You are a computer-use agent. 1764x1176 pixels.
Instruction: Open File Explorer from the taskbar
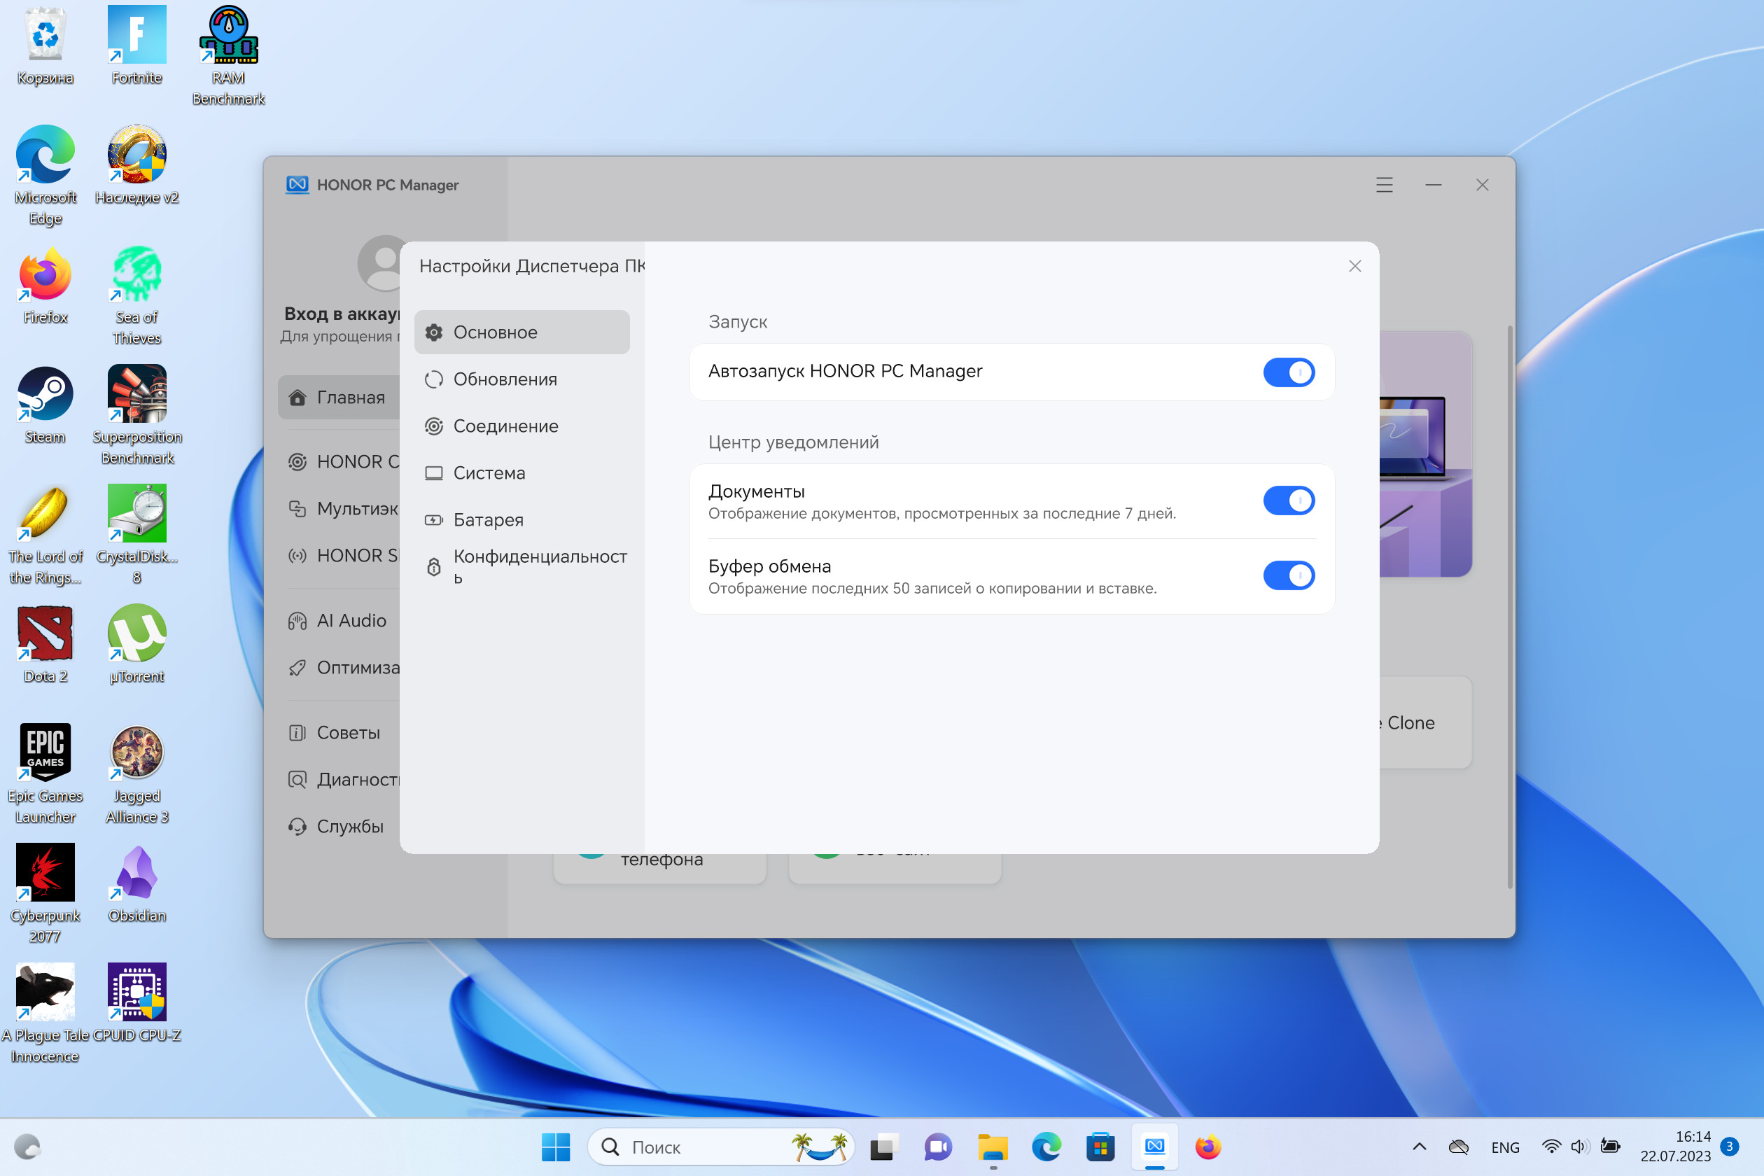pos(993,1147)
